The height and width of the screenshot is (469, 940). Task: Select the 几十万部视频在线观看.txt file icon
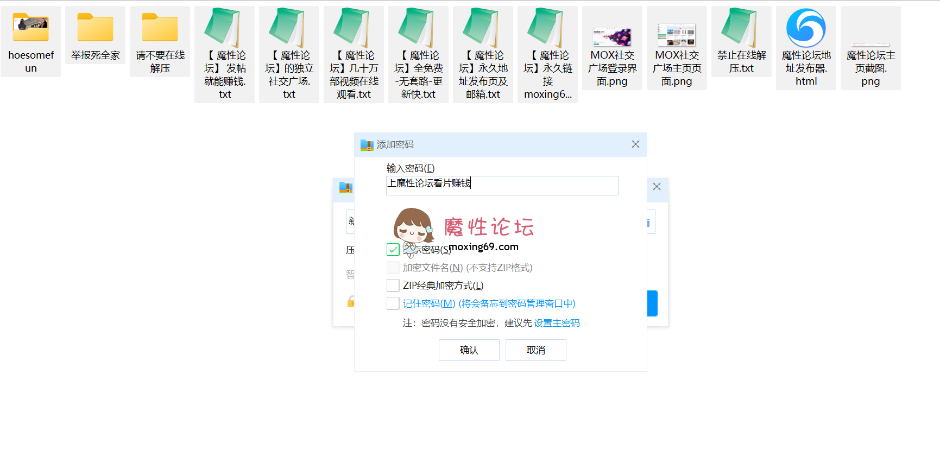351,27
